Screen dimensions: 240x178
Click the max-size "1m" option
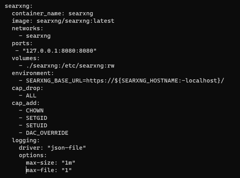point(50,163)
